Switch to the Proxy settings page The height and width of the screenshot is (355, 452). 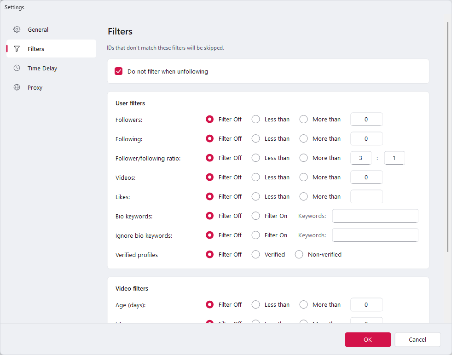click(51, 87)
